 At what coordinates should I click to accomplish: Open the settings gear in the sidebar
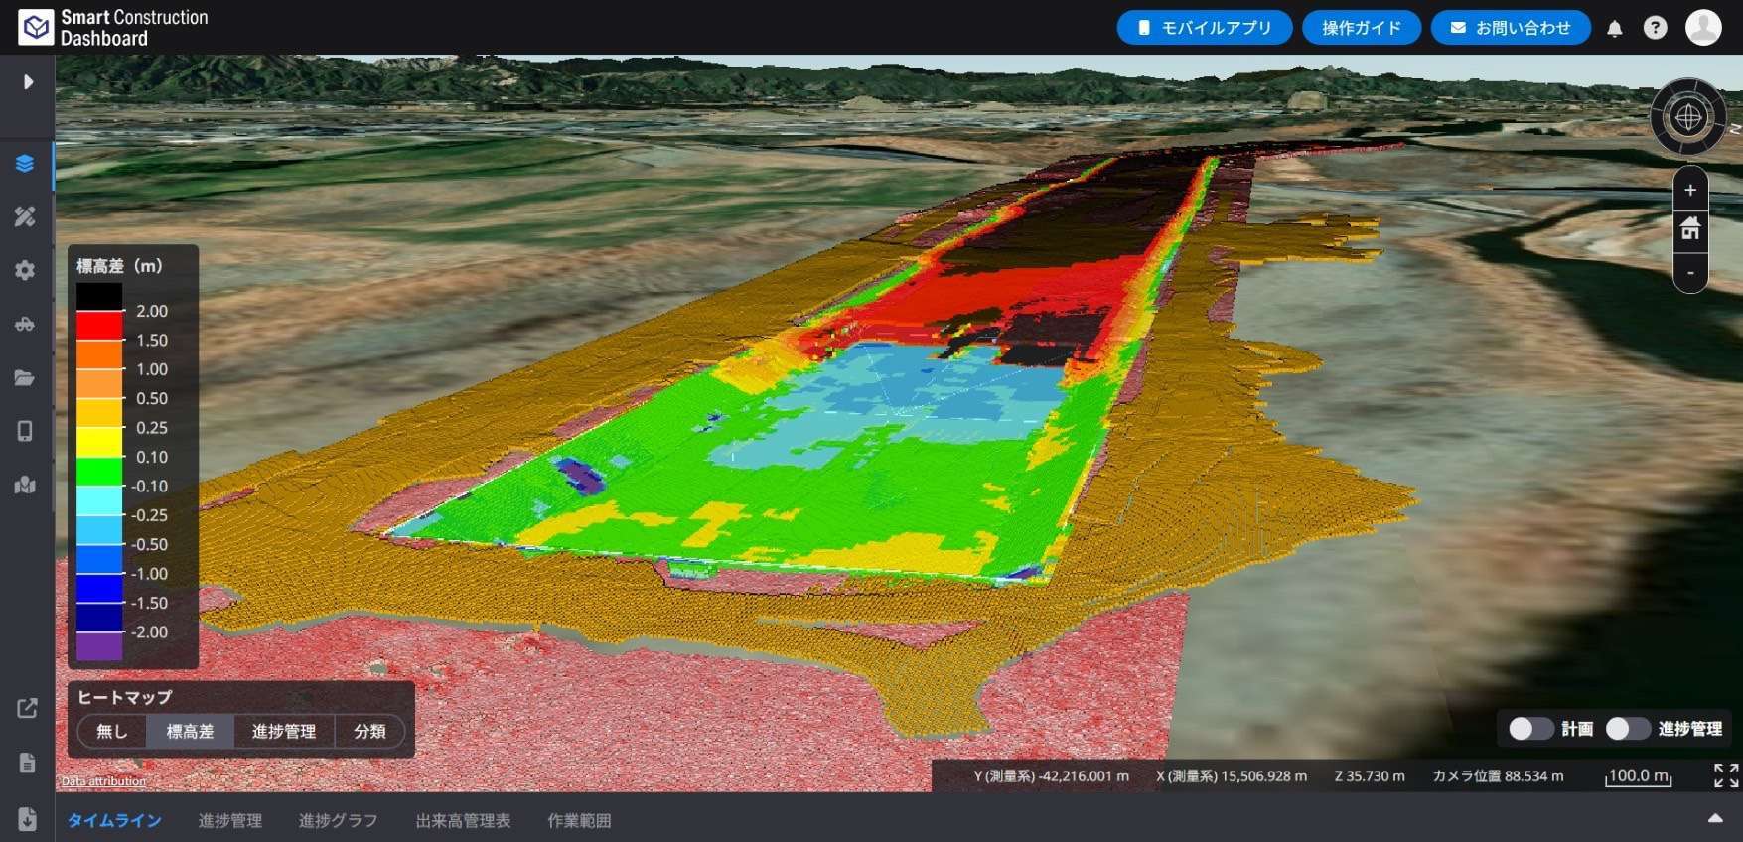(x=25, y=270)
